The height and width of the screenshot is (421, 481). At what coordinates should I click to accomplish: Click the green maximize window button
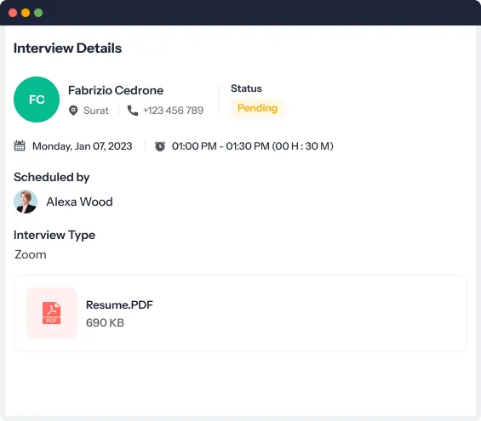point(38,13)
